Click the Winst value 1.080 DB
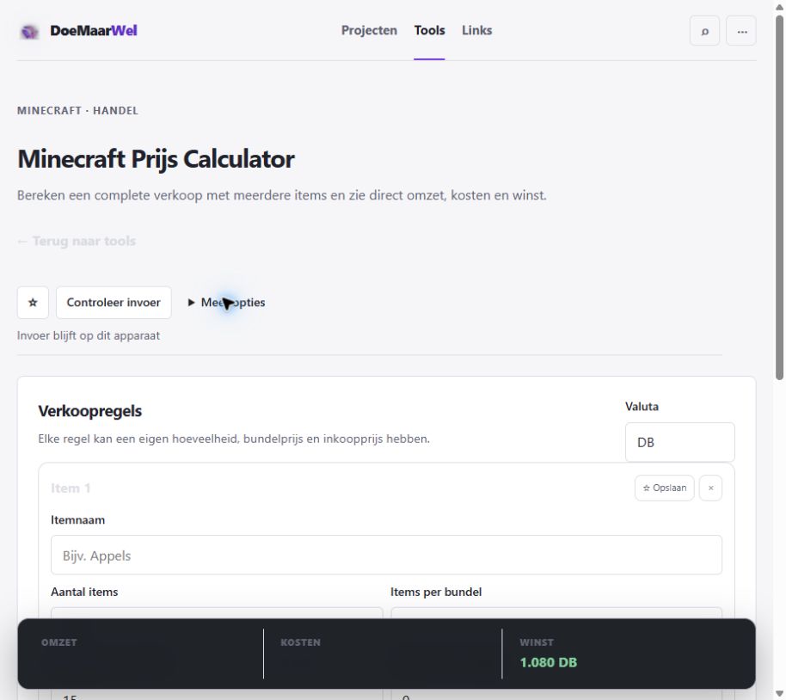Screen dimensions: 786x700 point(549,662)
